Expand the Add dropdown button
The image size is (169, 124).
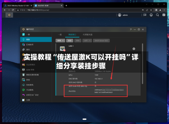pos(60,41)
